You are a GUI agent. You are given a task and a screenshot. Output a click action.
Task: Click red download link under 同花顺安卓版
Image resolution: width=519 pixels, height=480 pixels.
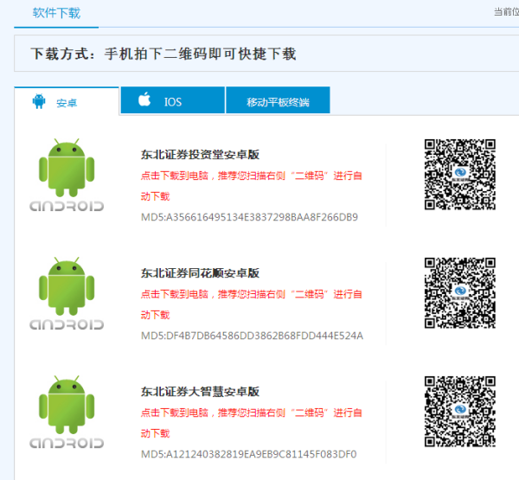pos(251,304)
